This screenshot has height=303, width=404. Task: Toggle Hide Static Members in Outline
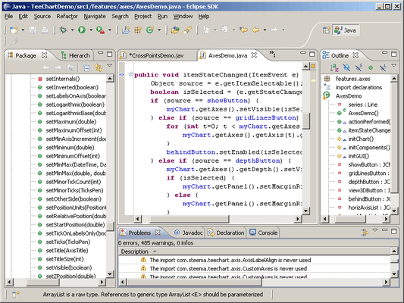click(x=359, y=67)
